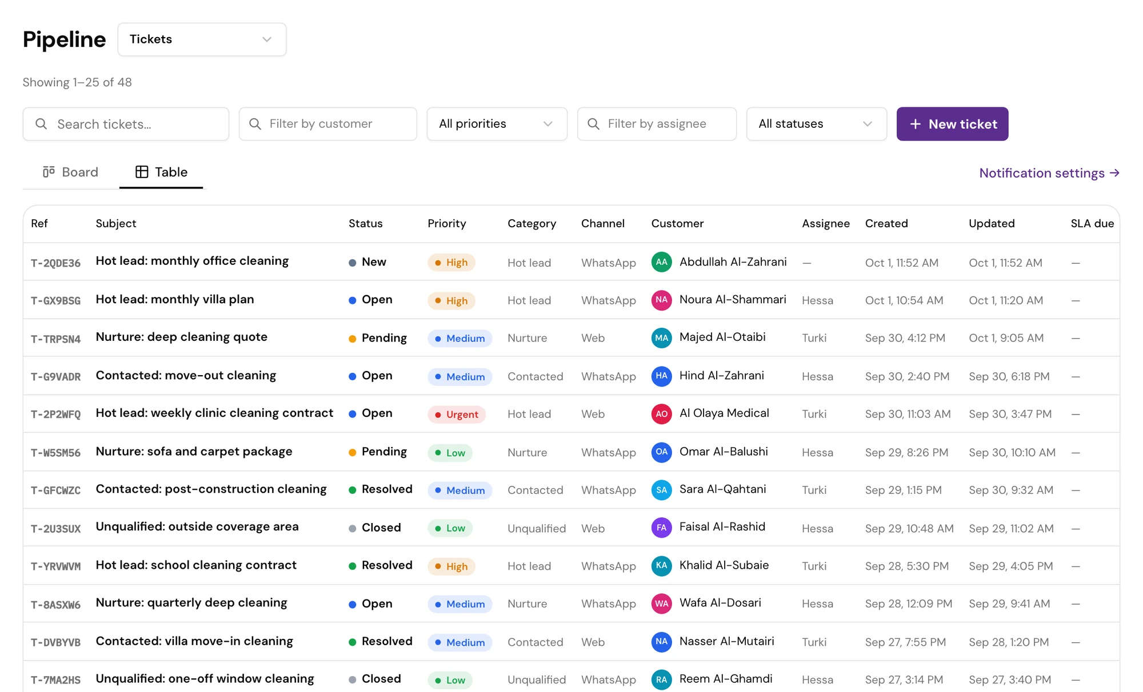Image resolution: width=1143 pixels, height=692 pixels.
Task: Click the magnifier icon in Filter by customer
Action: [255, 124]
